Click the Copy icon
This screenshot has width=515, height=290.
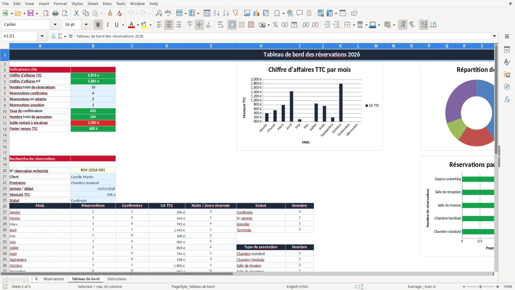pos(85,13)
